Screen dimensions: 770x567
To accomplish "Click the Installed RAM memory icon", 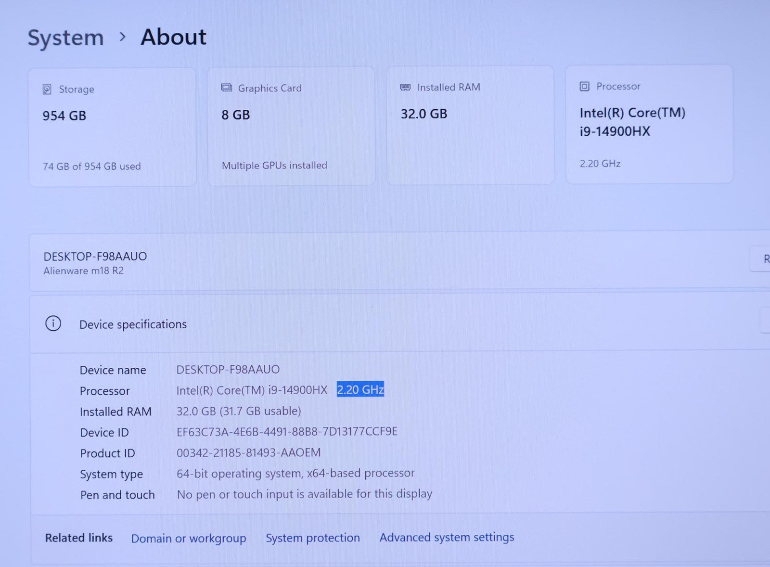I will pyautogui.click(x=405, y=87).
